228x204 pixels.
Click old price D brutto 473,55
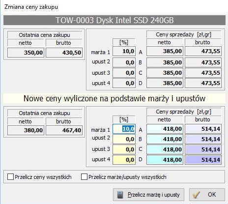(x=203, y=83)
